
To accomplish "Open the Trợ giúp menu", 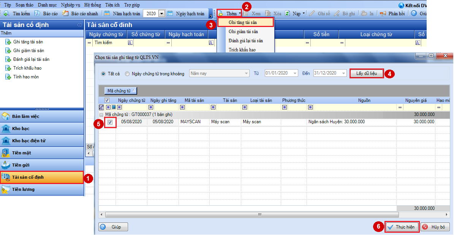I will point(132,5).
